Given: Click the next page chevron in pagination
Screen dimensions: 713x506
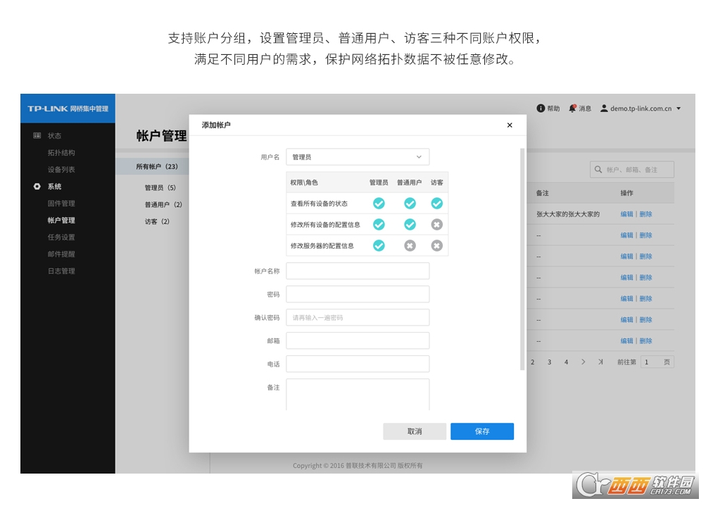Looking at the screenshot, I should tap(583, 361).
